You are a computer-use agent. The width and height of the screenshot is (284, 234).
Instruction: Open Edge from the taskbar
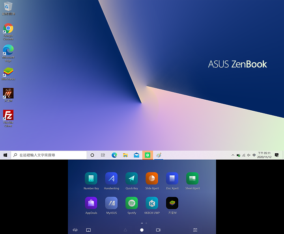[x=114, y=155]
